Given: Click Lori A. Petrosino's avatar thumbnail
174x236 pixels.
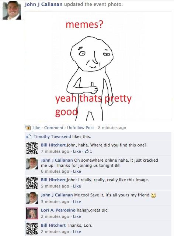Looking at the screenshot, I should pyautogui.click(x=32, y=213).
